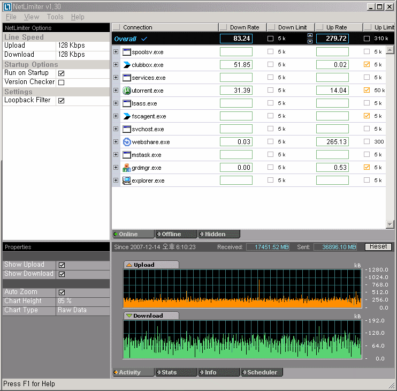397x391 pixels.
Task: Open the Scheduler tab
Action: [x=262, y=372]
